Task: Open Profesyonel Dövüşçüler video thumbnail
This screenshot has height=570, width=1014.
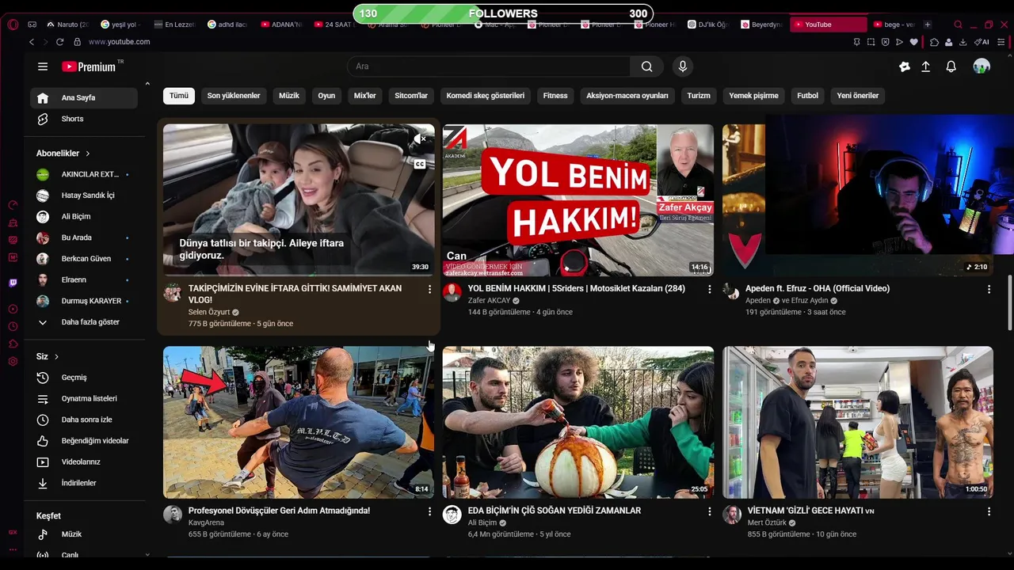Action: point(299,423)
